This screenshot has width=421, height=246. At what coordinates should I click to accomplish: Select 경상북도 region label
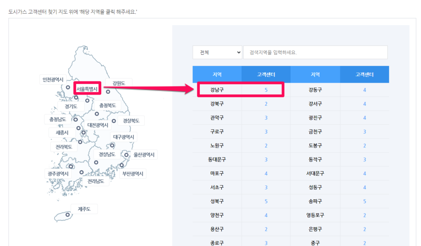(x=132, y=121)
